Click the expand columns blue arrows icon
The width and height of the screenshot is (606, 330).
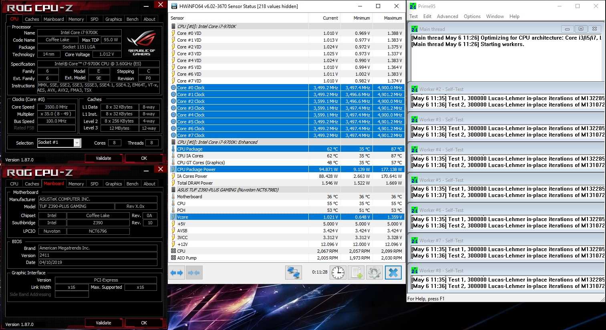177,273
